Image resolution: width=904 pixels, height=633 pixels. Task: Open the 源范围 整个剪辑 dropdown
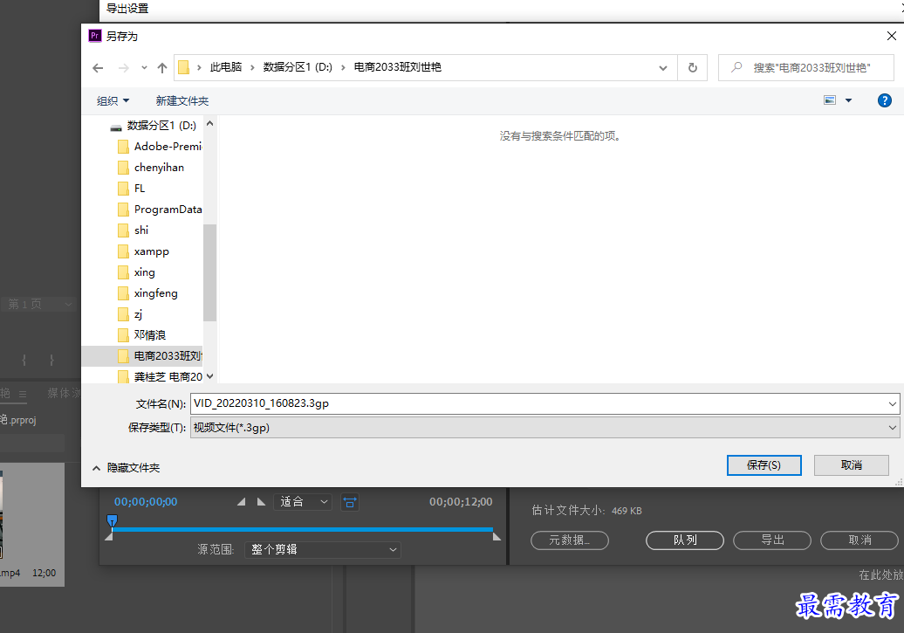coord(322,549)
